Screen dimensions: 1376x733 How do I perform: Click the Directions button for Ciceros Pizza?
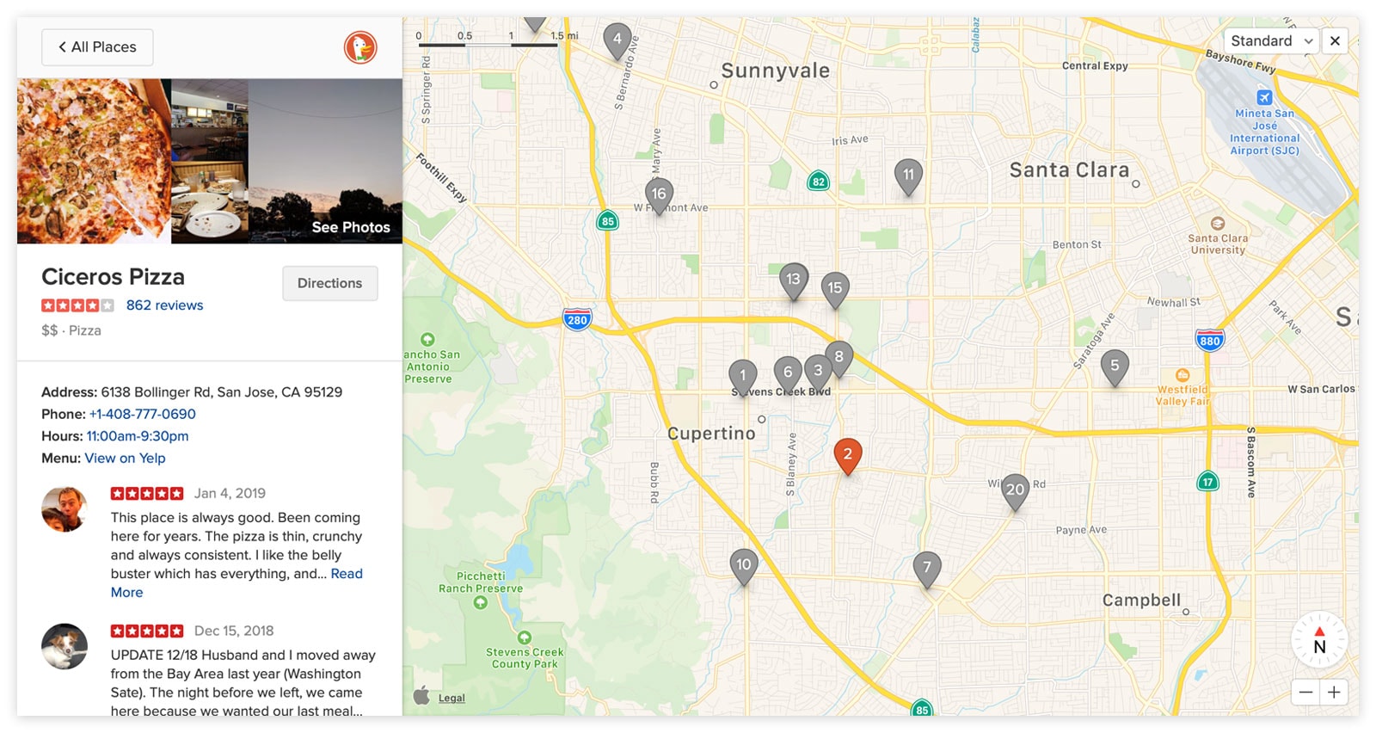pyautogui.click(x=329, y=283)
